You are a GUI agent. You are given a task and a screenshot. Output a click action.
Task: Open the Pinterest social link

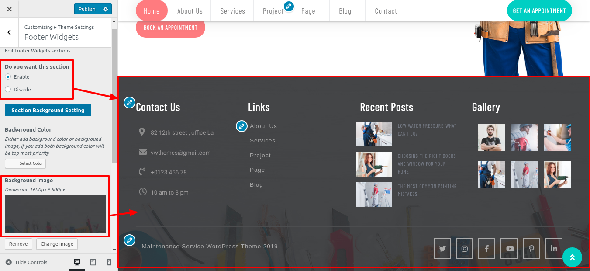click(x=531, y=249)
